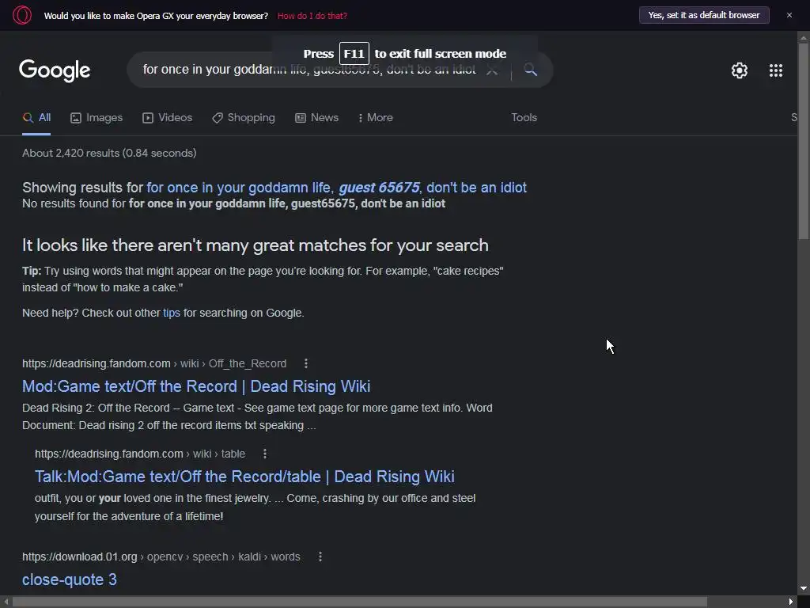Click the scroll up arrow
The image size is (810, 608).
(804, 37)
